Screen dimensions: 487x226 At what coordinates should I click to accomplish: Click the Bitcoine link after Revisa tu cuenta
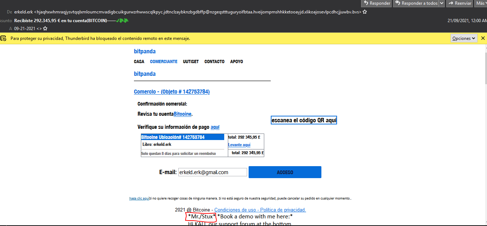coord(182,114)
